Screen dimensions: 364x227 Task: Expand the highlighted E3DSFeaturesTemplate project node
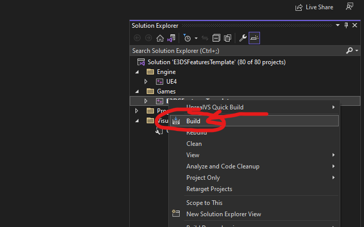pos(146,101)
